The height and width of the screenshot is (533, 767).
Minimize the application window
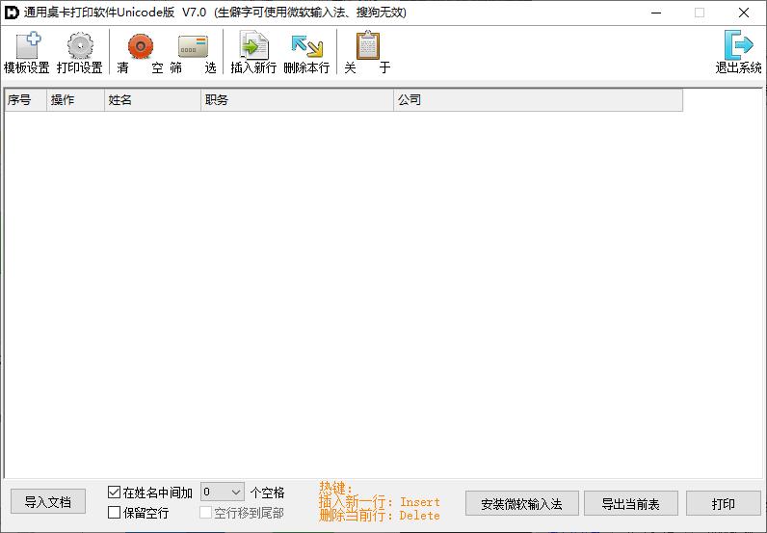[656, 13]
